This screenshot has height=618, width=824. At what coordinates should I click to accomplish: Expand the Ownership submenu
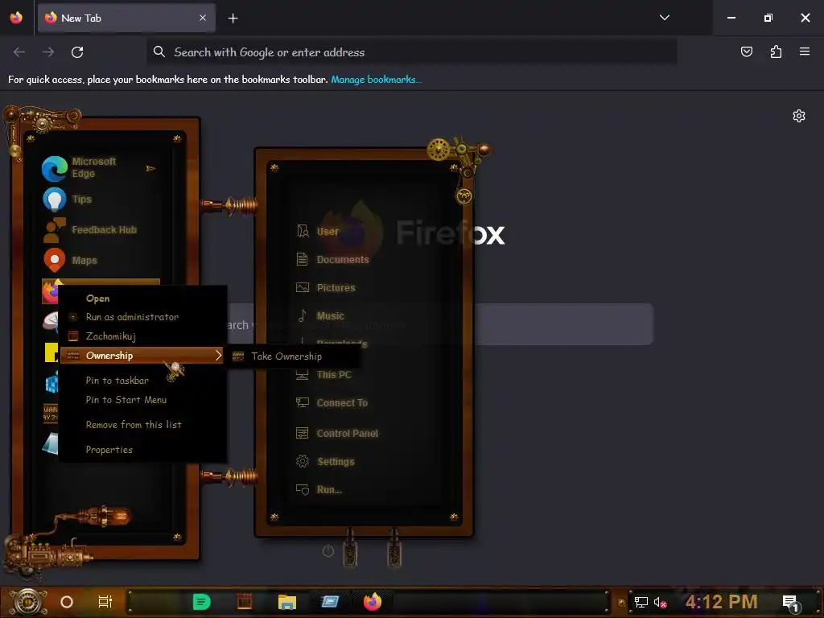click(143, 356)
